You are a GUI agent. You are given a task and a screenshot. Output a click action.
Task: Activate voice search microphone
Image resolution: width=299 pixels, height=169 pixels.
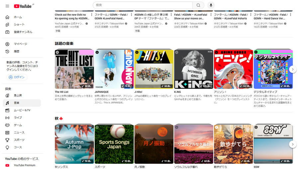click(x=211, y=5)
